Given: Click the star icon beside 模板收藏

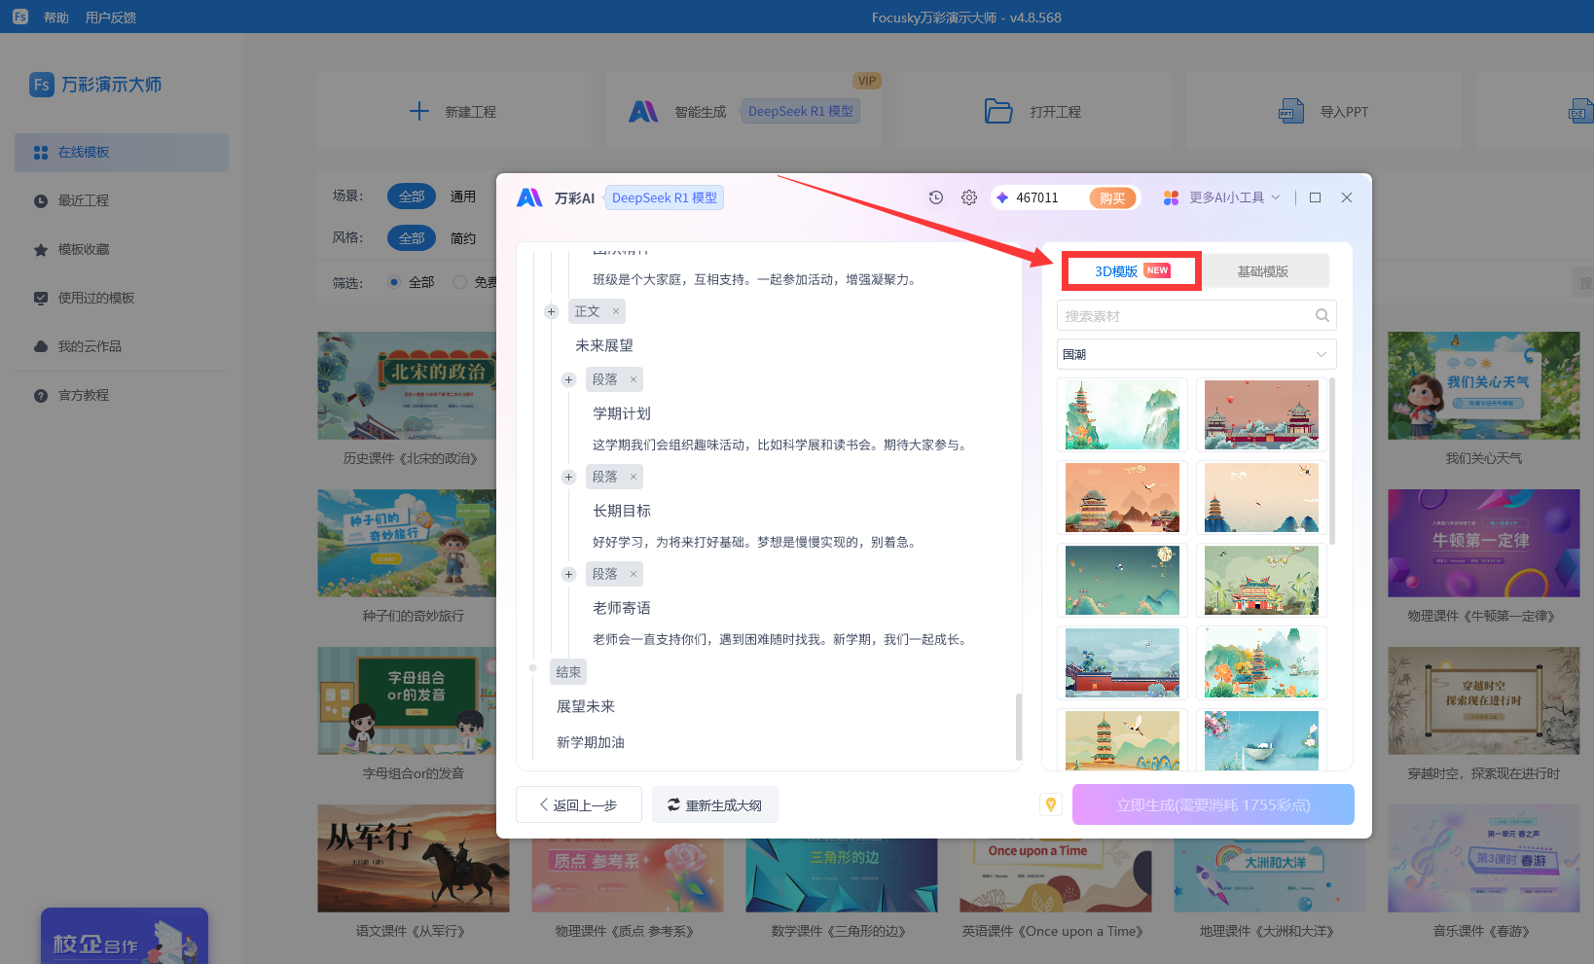Looking at the screenshot, I should (x=41, y=250).
